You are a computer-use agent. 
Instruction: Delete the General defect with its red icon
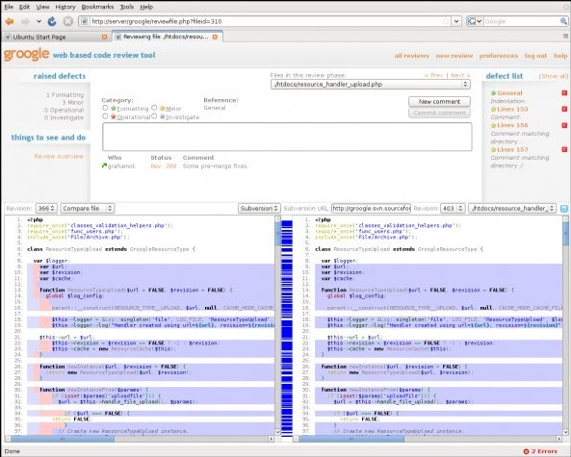pos(564,93)
